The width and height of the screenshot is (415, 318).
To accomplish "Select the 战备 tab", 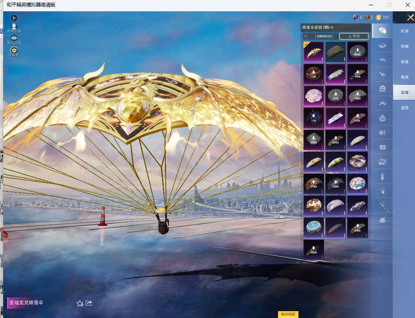I will (404, 93).
